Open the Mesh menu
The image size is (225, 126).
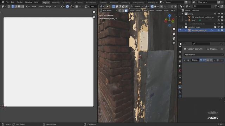[x=152, y=10]
